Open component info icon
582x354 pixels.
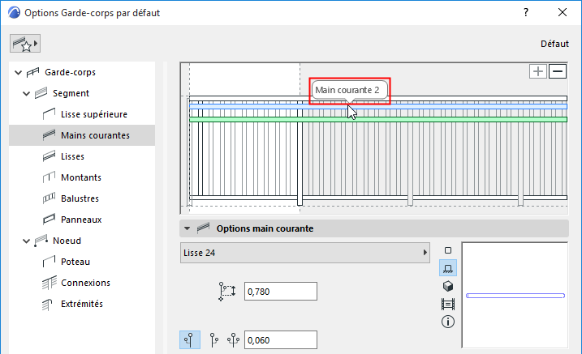(x=448, y=322)
